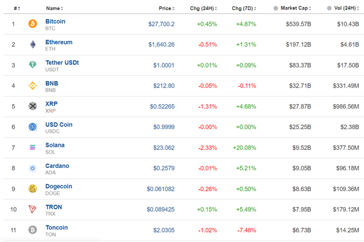Image resolution: width=364 pixels, height=242 pixels.
Task: Click the Cardano logo icon
Action: [x=33, y=168]
